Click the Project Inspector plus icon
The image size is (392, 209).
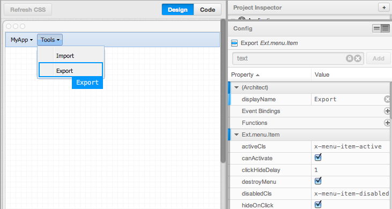coord(384,8)
